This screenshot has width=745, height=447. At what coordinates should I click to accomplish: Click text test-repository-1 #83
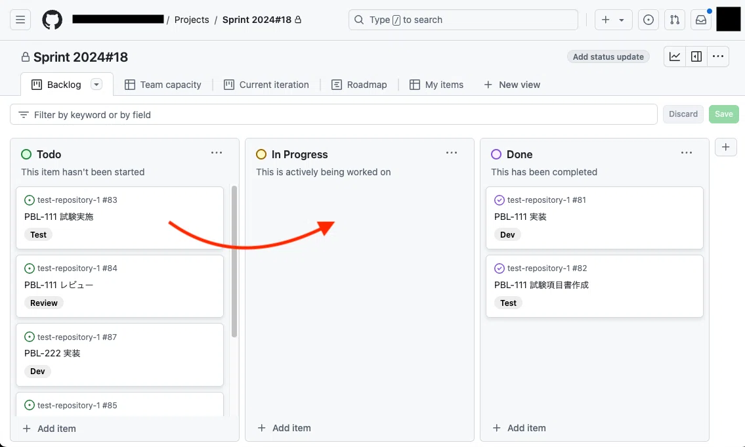(77, 200)
